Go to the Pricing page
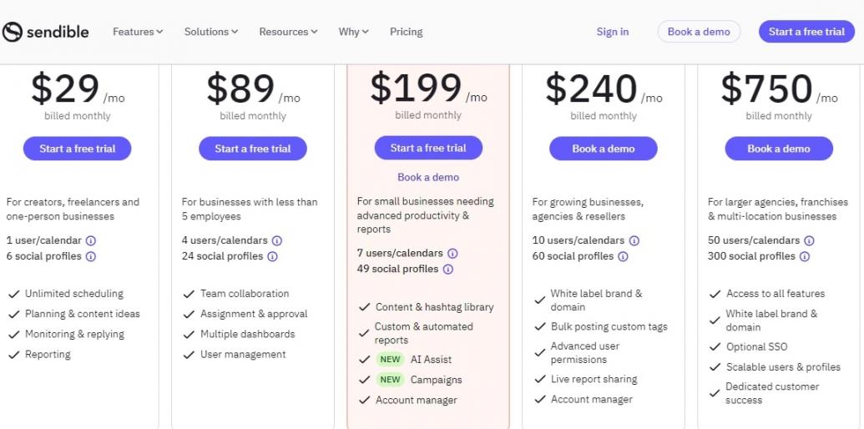864x429 pixels. pos(406,32)
